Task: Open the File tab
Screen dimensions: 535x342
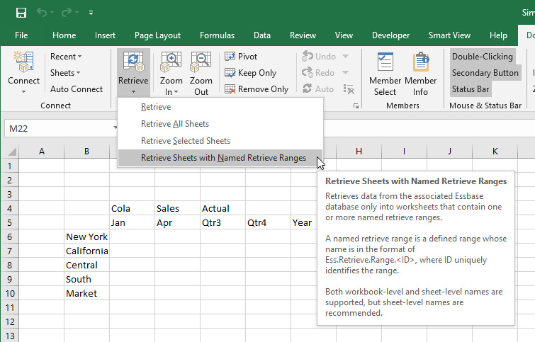Action: pyautogui.click(x=21, y=35)
